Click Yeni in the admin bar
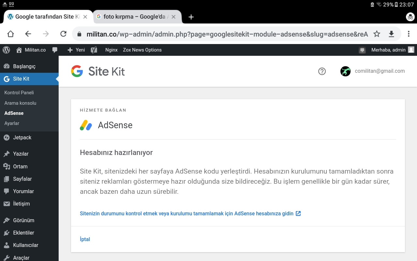 (76, 50)
